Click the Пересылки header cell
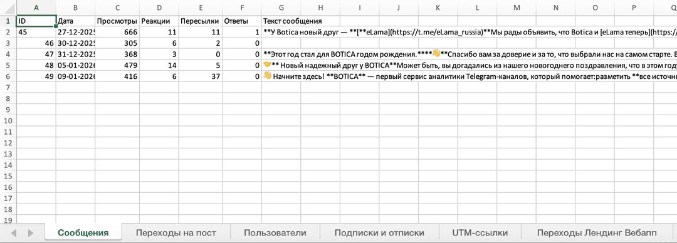The height and width of the screenshot is (243, 677). 200,21
